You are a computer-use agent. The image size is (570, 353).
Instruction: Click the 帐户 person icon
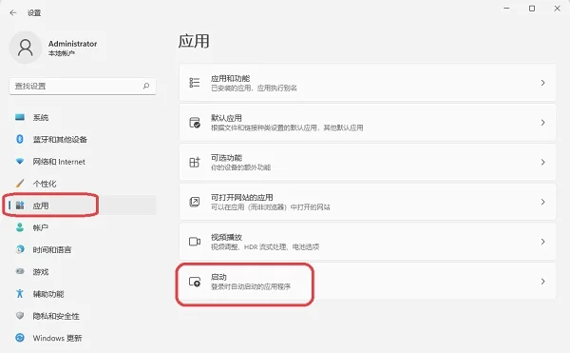click(20, 227)
